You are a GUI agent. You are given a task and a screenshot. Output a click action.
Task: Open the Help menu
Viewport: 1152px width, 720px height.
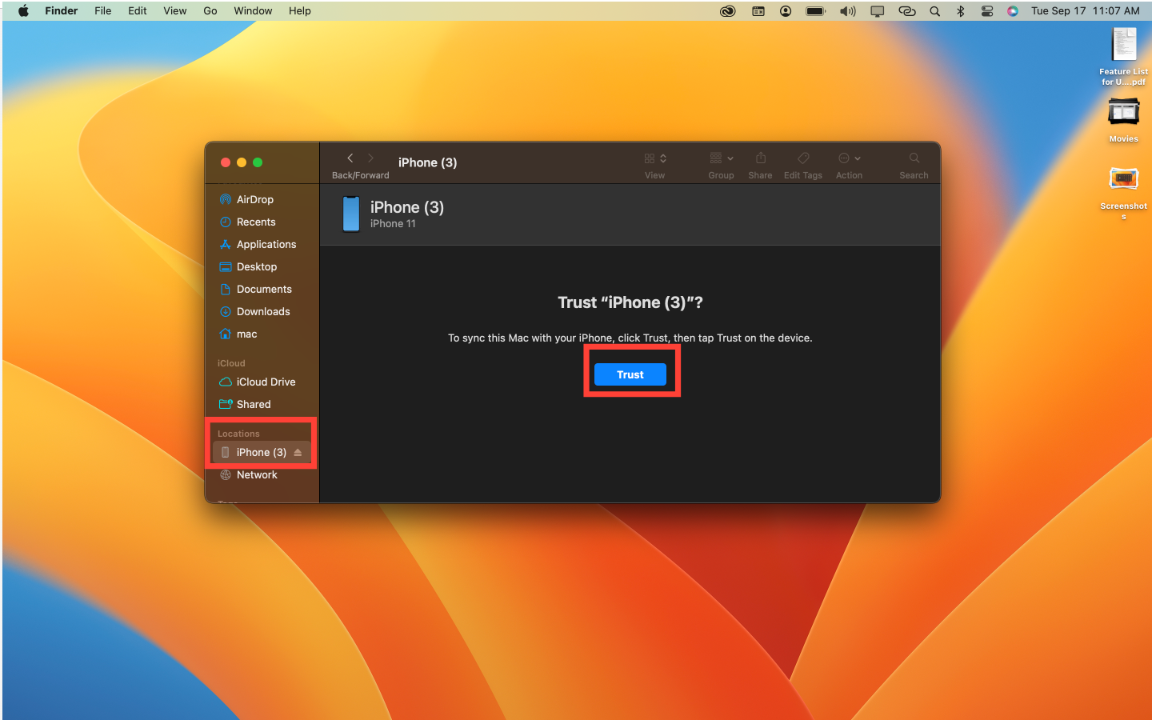[x=300, y=10]
